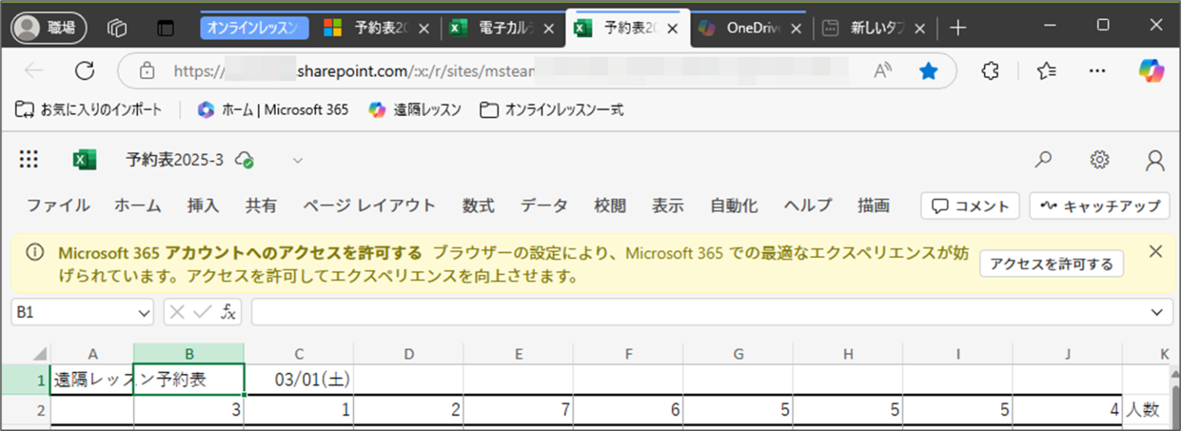Screen dimensions: 1181x431
Task: Click the Excel search magnifier icon
Action: tap(1043, 160)
